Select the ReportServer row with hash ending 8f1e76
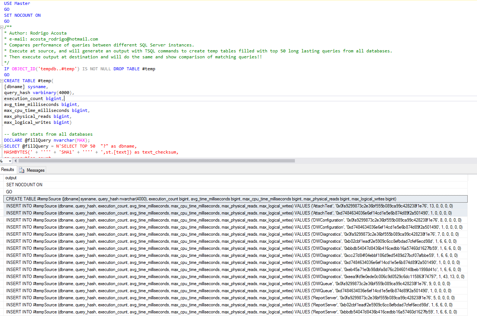 235,298
